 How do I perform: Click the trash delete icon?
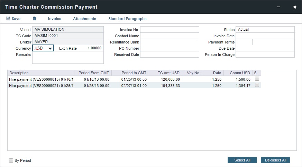coord(34,19)
